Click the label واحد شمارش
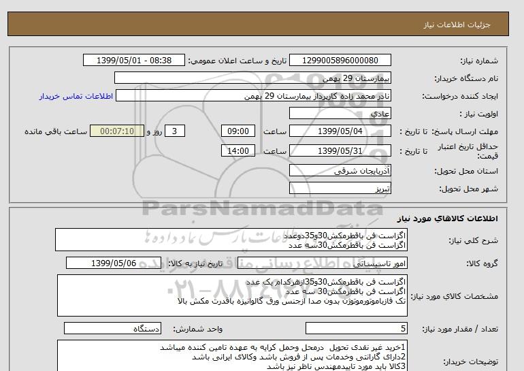 pyautogui.click(x=198, y=329)
